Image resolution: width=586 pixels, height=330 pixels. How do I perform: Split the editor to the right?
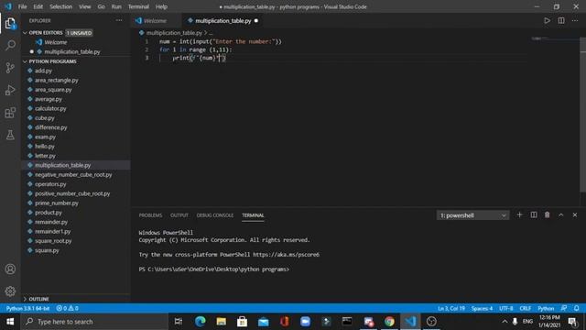561,20
